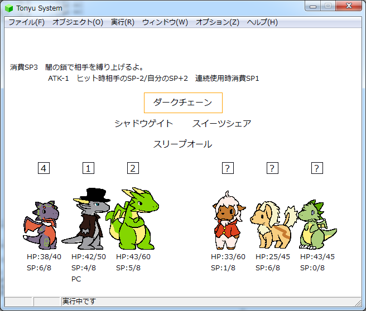Click the question-mark box above light-green dragon
Image resolution: width=366 pixels, height=311 pixels.
317,168
